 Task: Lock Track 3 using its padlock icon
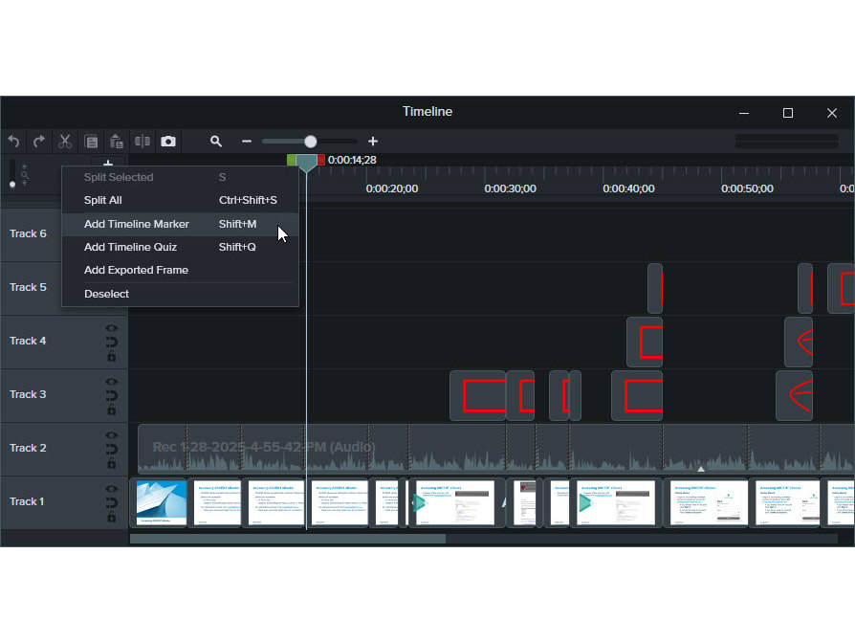pyautogui.click(x=111, y=410)
